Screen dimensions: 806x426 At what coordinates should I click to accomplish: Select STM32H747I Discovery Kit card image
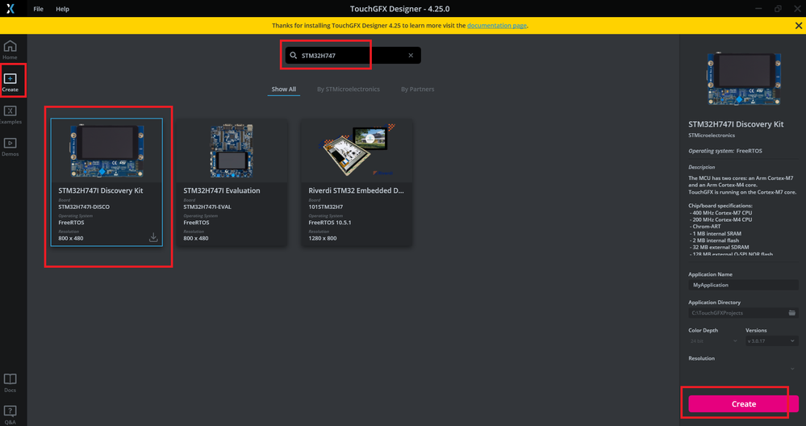point(107,151)
